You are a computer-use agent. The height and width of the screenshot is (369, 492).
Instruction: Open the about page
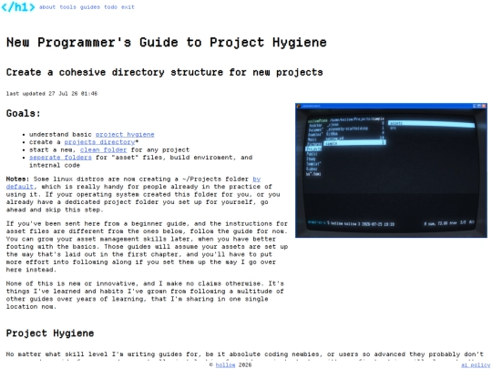point(47,7)
